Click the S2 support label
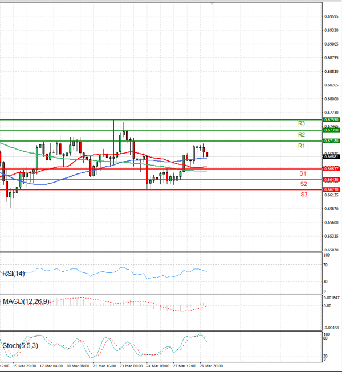 pos(303,184)
